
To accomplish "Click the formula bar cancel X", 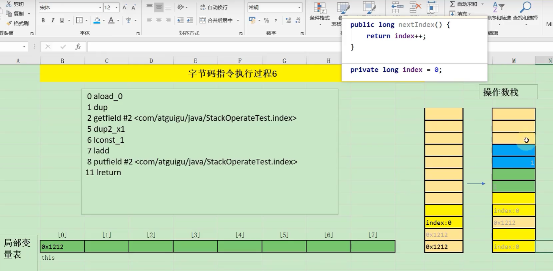I will click(x=48, y=47).
